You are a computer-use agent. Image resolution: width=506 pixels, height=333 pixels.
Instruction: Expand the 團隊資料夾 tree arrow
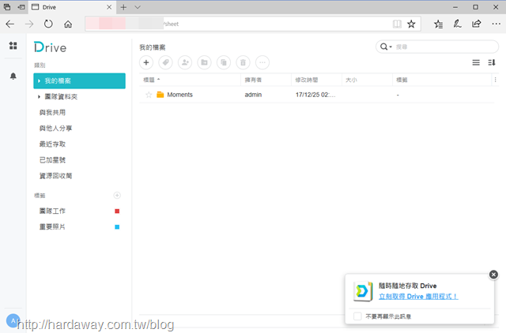39,96
